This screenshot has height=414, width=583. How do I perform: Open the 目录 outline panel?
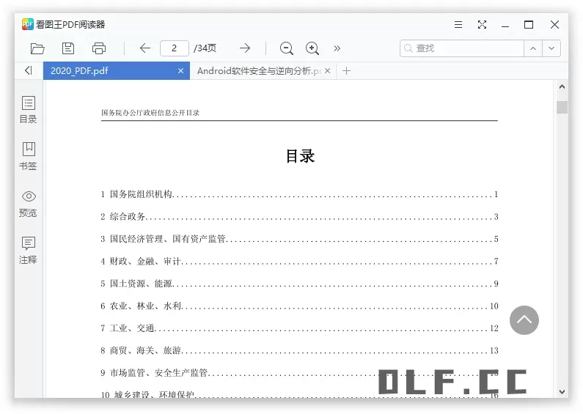coord(29,110)
